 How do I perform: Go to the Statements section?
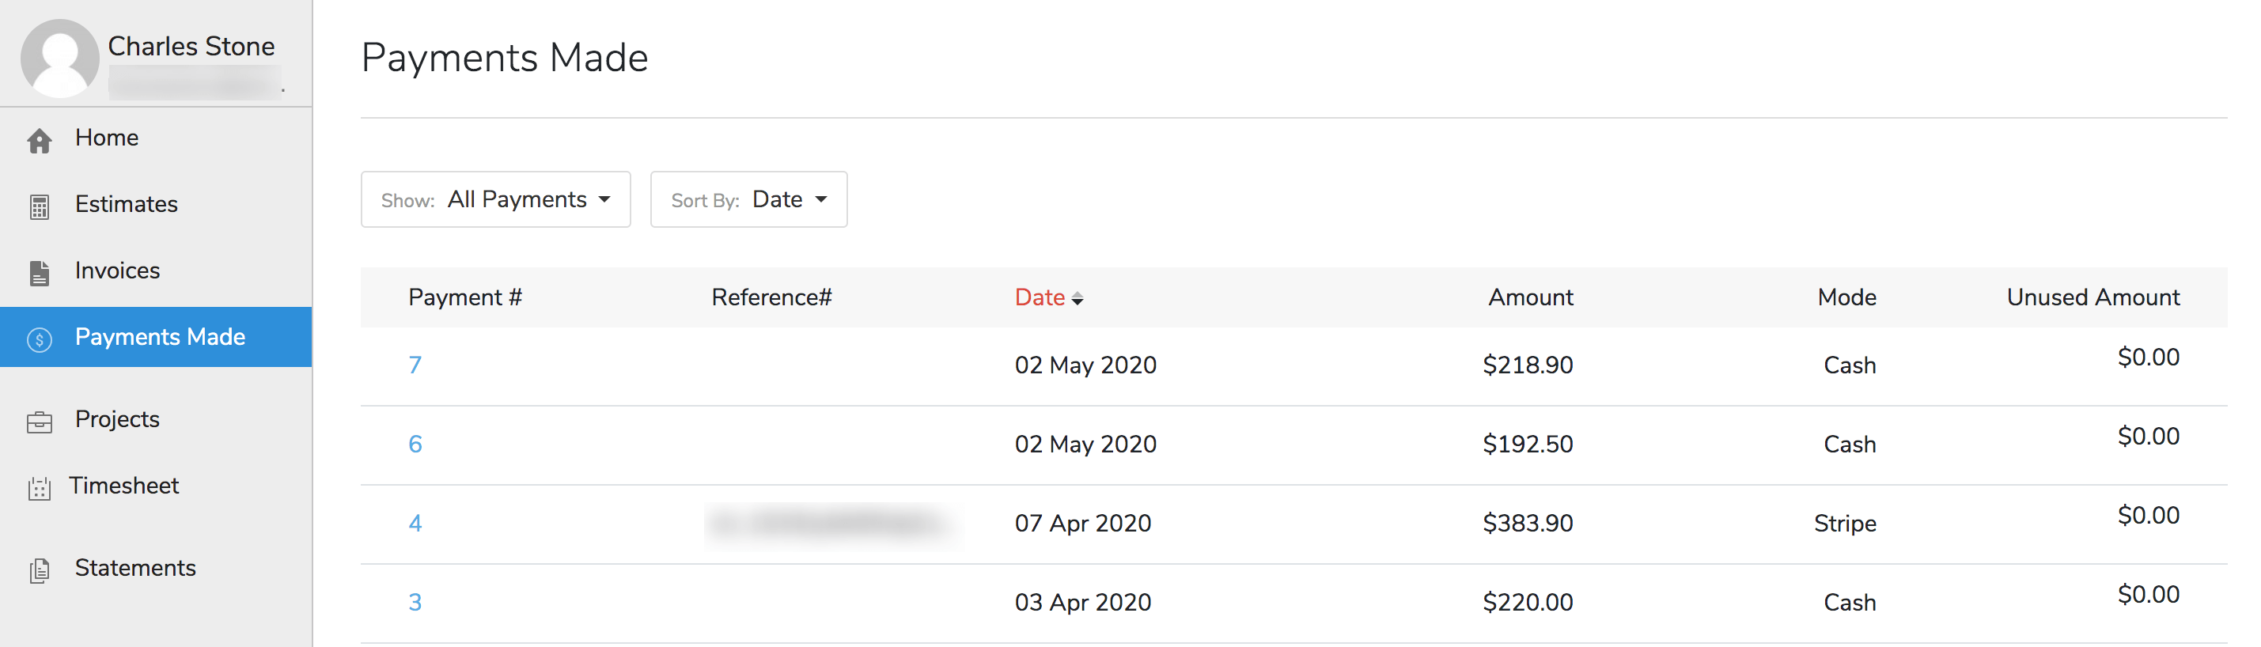coord(135,568)
